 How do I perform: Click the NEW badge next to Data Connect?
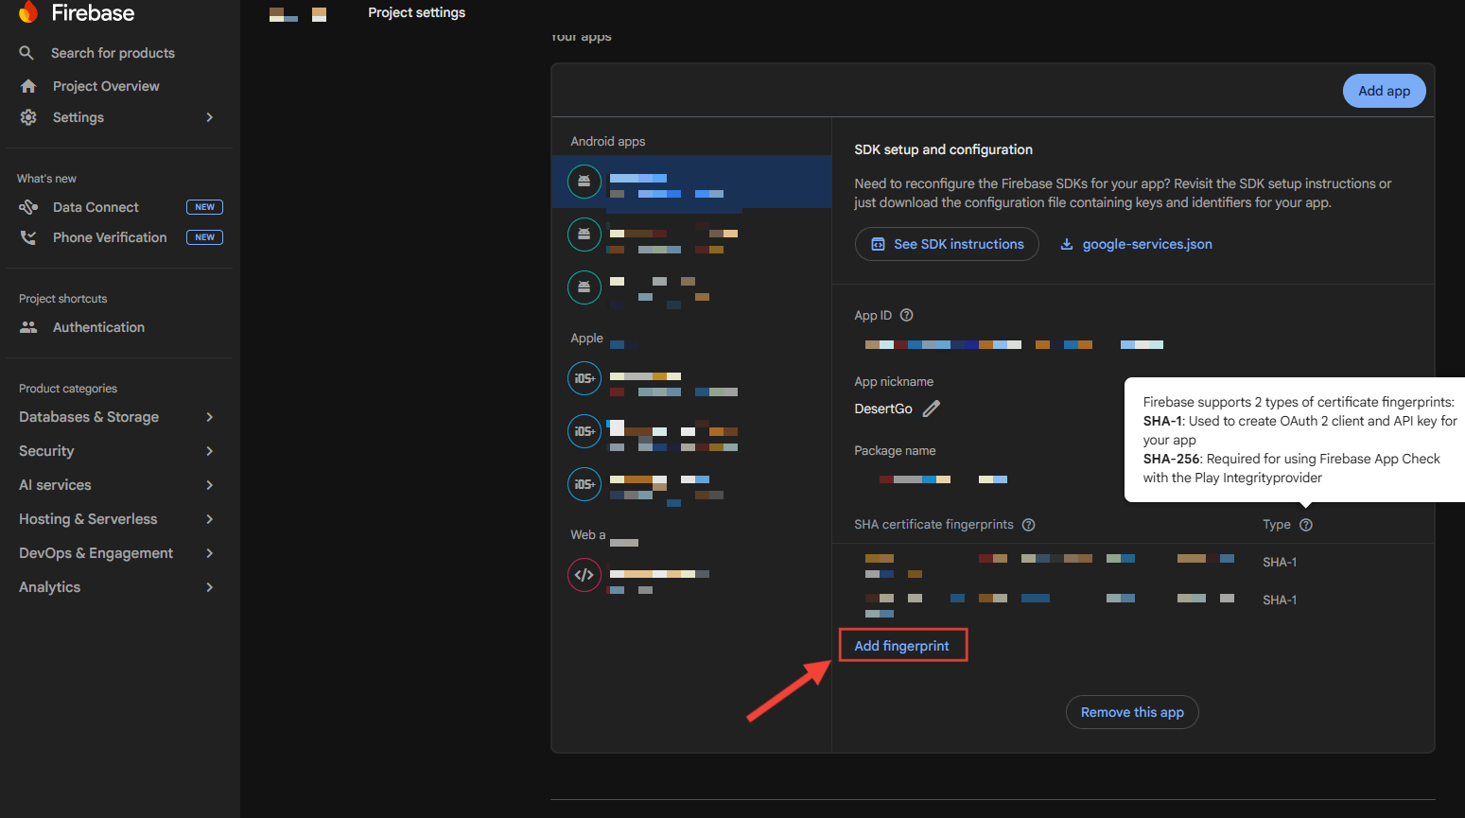(204, 207)
